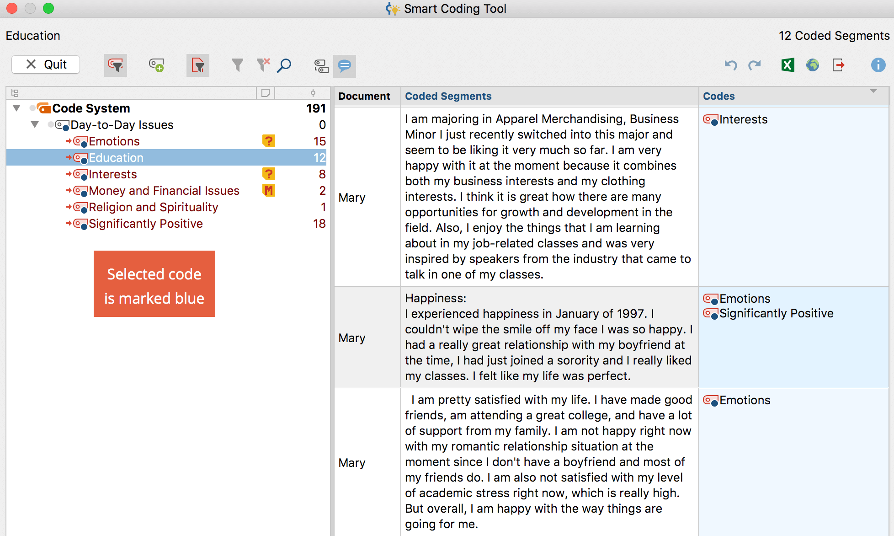Select the Apparel Merchandising coded segment
Image resolution: width=894 pixels, height=536 pixels.
(548, 197)
